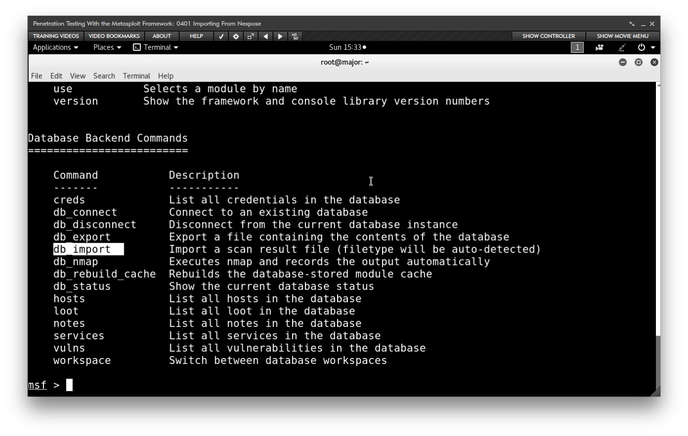Image resolution: width=688 pixels, height=436 pixels.
Task: Click the power icon in top panel
Action: tap(642, 47)
